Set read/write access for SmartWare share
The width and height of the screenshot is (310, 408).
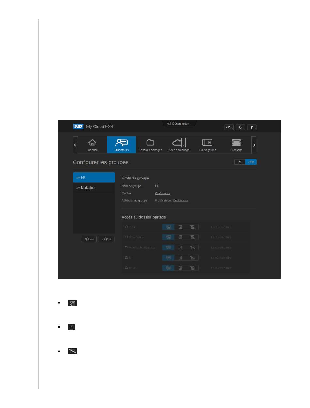click(168, 237)
